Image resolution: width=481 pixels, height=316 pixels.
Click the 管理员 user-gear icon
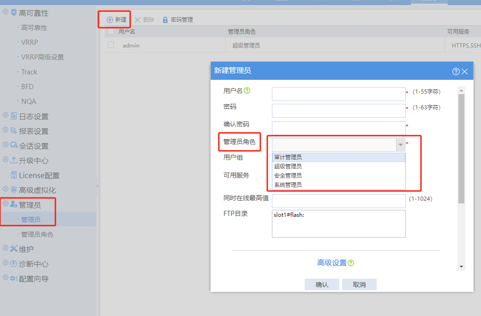pos(14,204)
